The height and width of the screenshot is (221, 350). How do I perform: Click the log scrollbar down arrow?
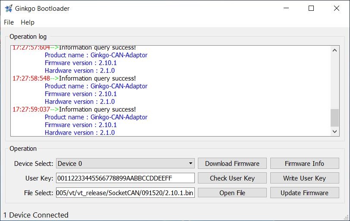point(334,131)
